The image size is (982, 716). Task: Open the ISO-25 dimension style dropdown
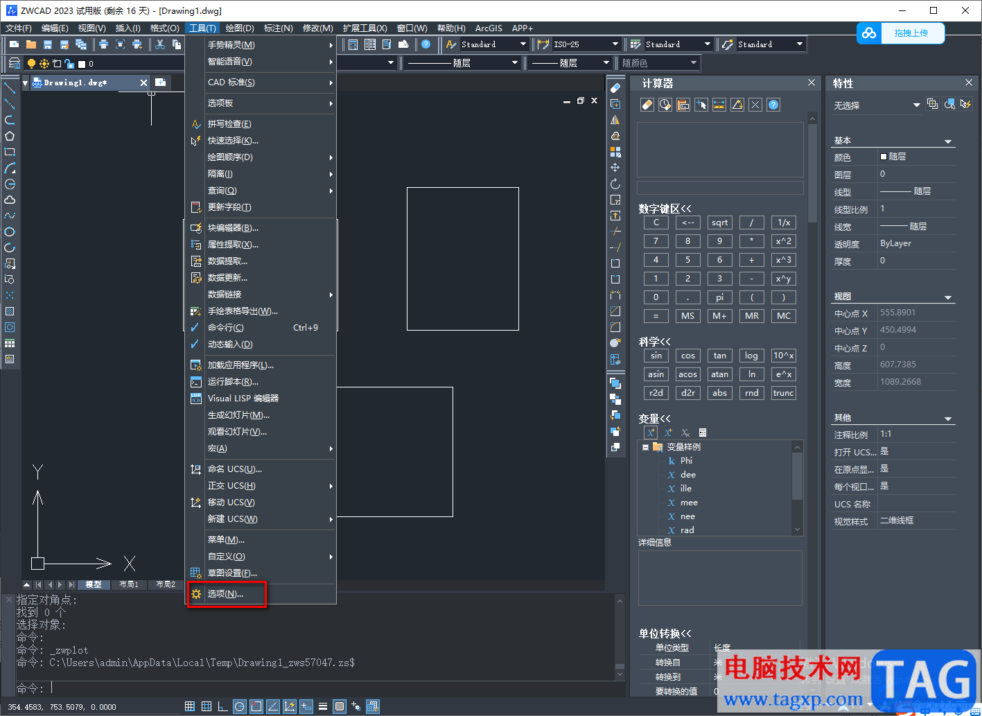click(x=586, y=44)
